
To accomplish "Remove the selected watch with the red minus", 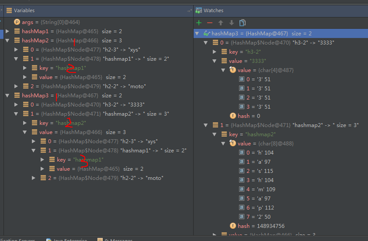I will point(210,23).
